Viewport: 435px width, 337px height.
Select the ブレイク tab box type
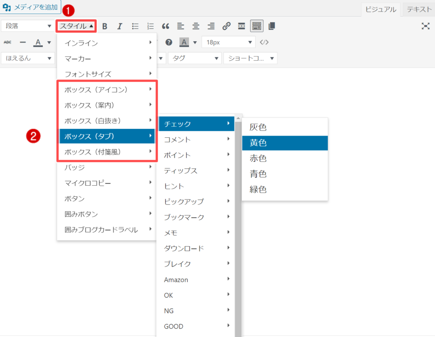[x=196, y=264]
